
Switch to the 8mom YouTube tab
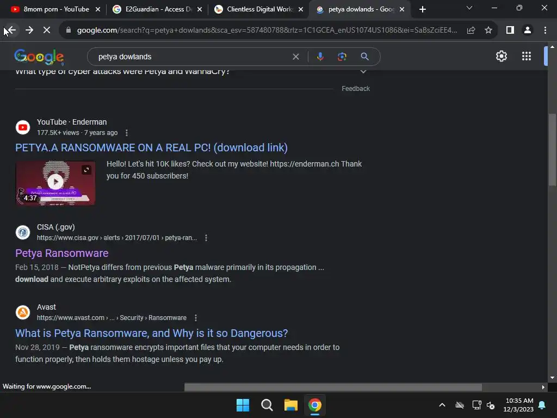[x=56, y=9]
